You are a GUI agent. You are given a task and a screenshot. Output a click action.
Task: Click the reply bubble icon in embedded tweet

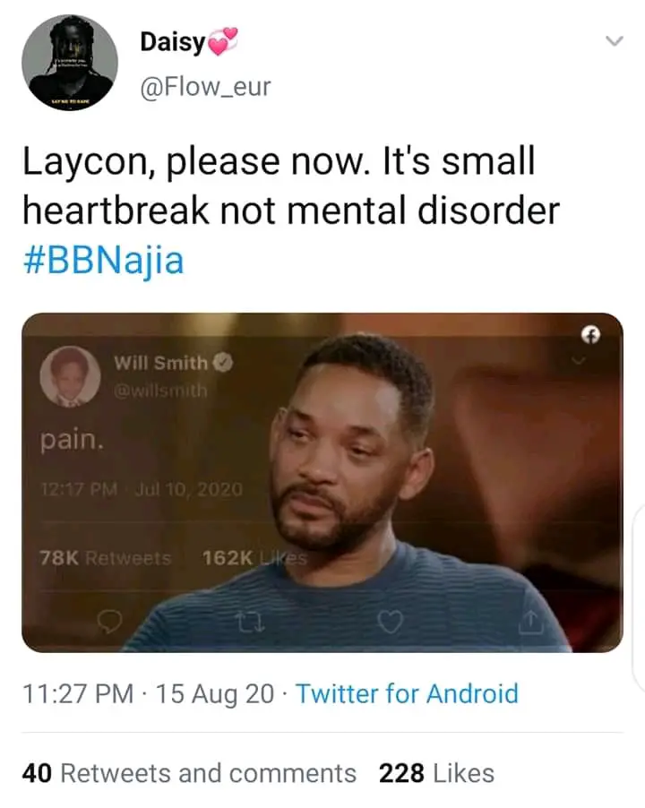point(110,622)
